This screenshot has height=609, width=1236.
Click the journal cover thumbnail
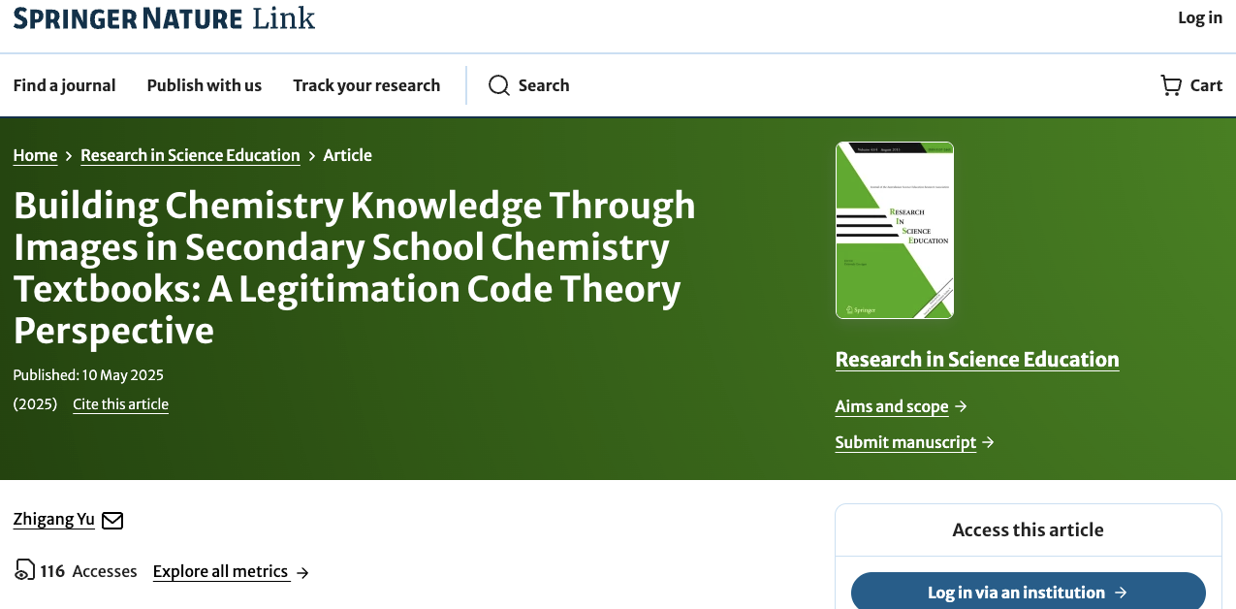[x=894, y=230]
